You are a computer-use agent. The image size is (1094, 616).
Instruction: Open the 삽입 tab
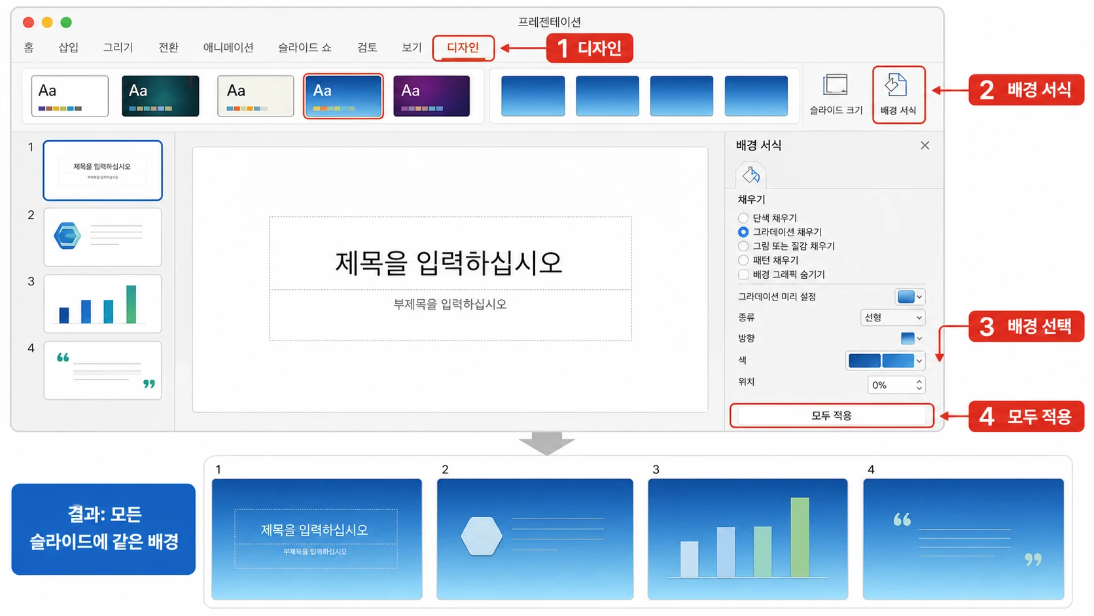(x=69, y=48)
